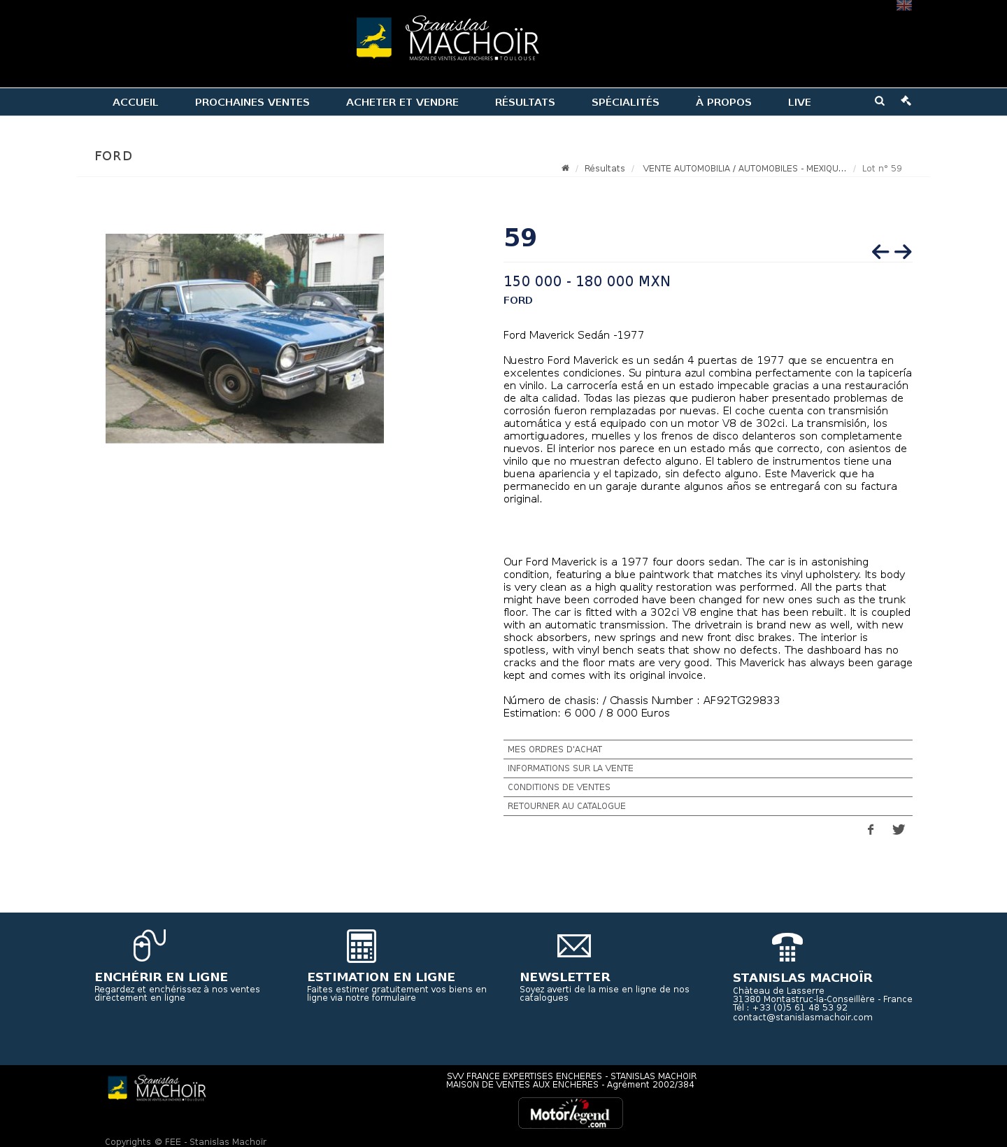The height and width of the screenshot is (1147, 1007).
Task: Open the À Propos menu item
Action: point(724,102)
